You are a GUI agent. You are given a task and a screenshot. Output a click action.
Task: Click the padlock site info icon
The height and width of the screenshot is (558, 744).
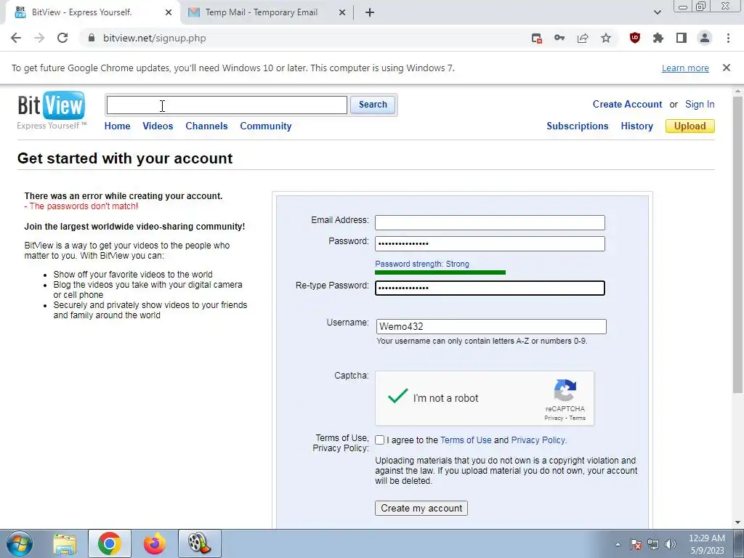[x=92, y=38]
